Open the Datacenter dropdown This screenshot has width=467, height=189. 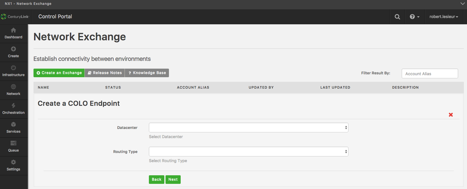click(x=248, y=128)
